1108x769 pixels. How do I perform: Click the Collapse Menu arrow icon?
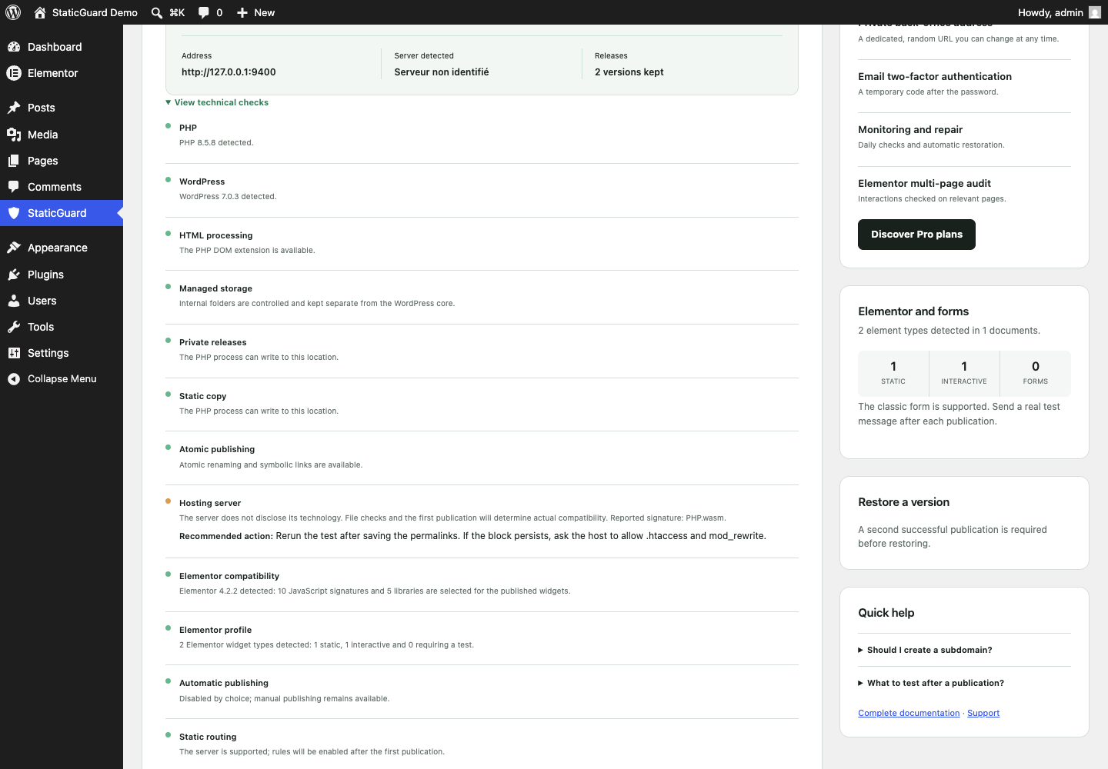14,379
